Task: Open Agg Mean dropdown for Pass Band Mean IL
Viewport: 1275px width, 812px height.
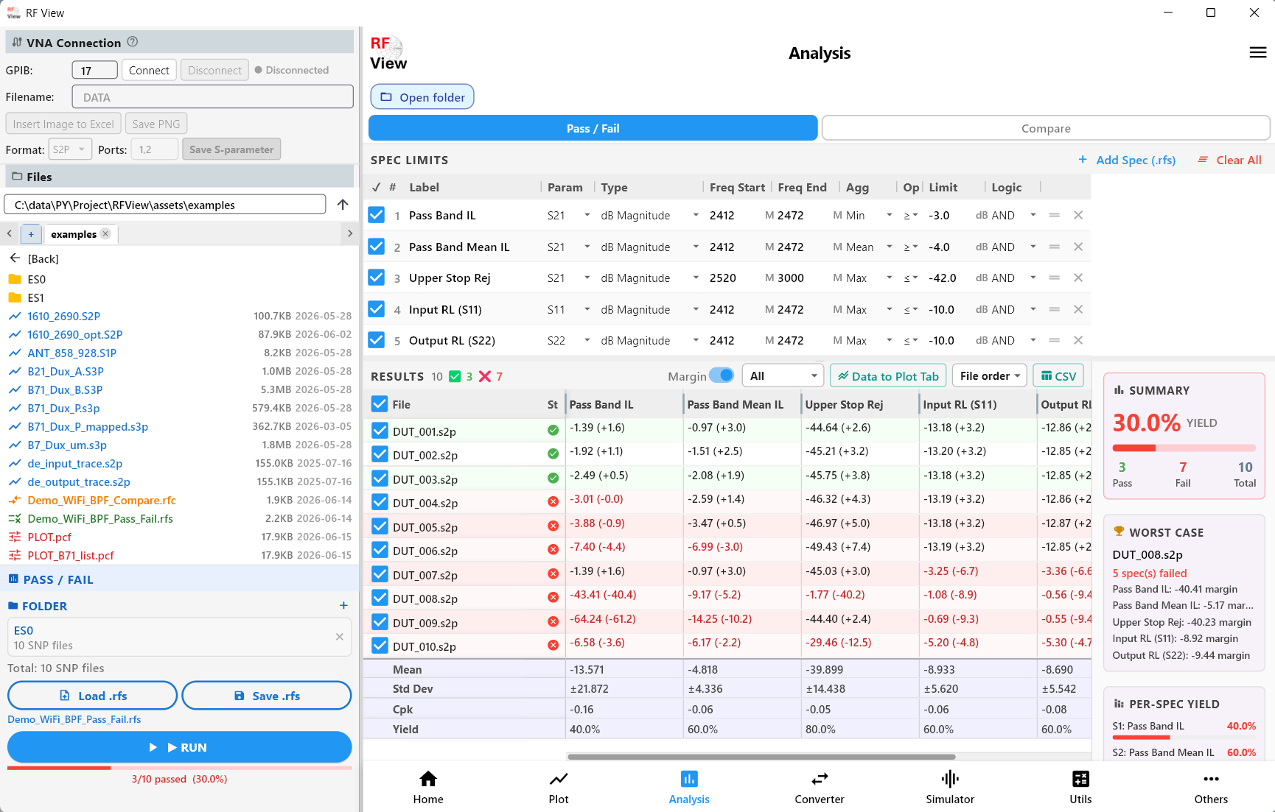Action: pyautogui.click(x=870, y=247)
